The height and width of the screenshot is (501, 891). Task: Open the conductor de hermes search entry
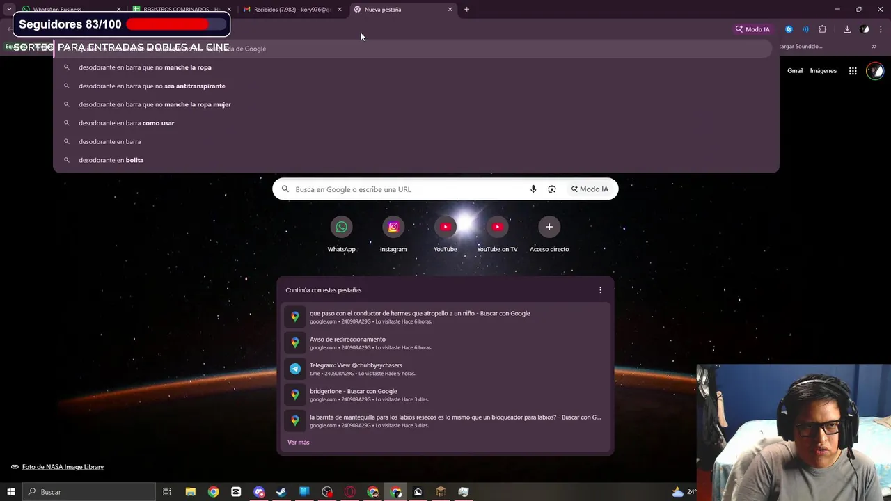(x=445, y=317)
